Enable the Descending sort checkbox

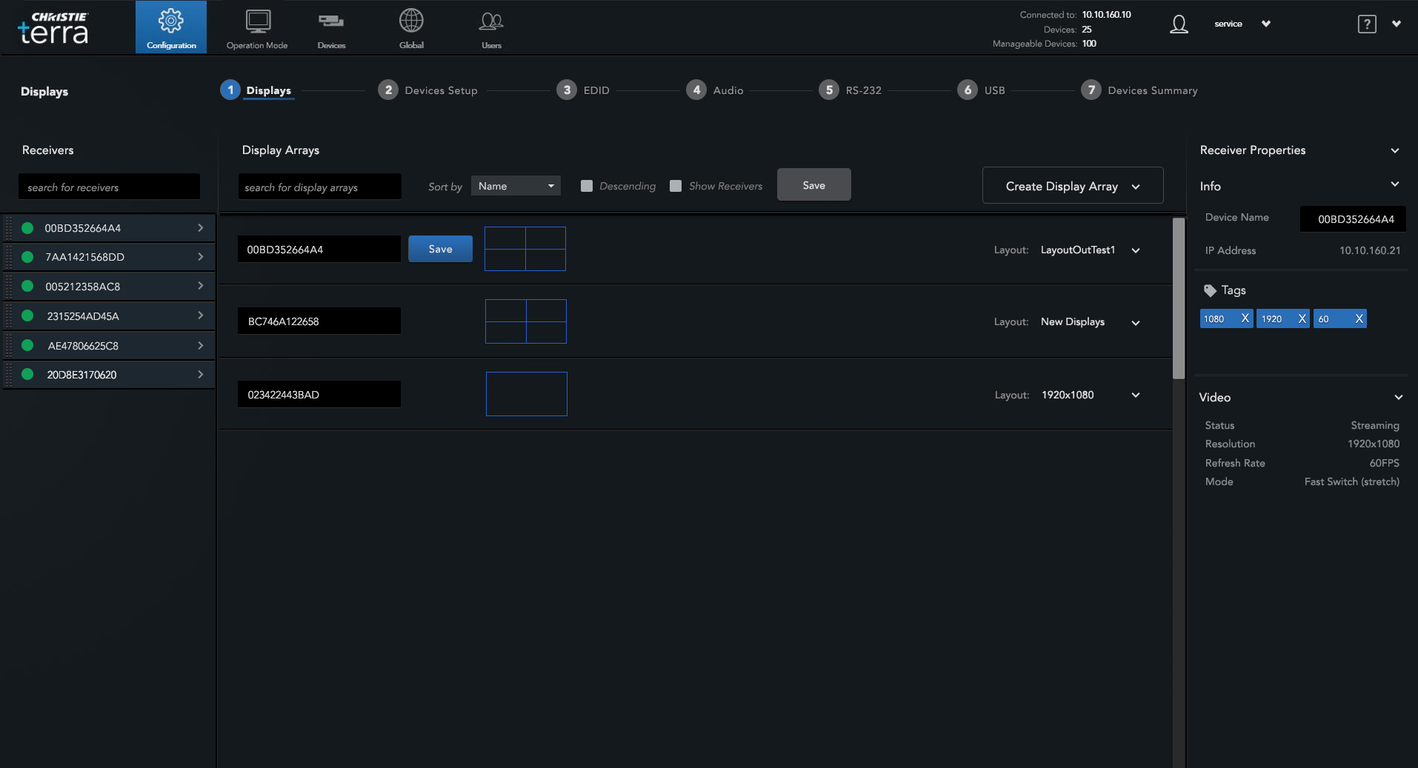tap(587, 186)
